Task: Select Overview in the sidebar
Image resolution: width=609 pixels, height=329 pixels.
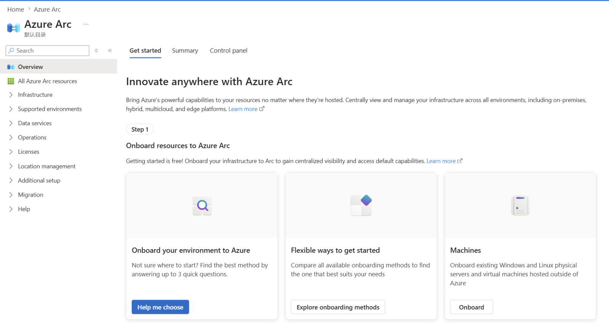Action: [59, 67]
